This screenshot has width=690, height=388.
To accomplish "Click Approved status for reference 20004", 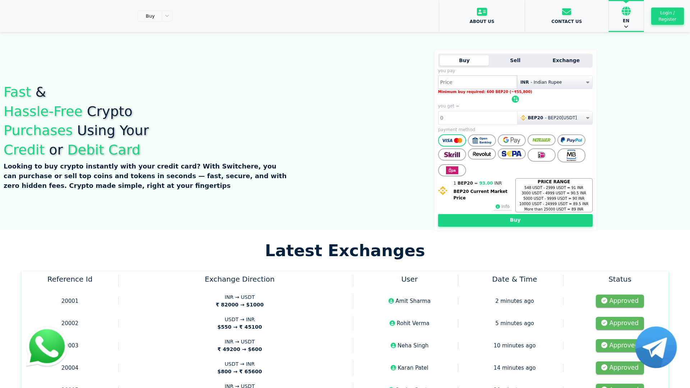I will (x=620, y=368).
